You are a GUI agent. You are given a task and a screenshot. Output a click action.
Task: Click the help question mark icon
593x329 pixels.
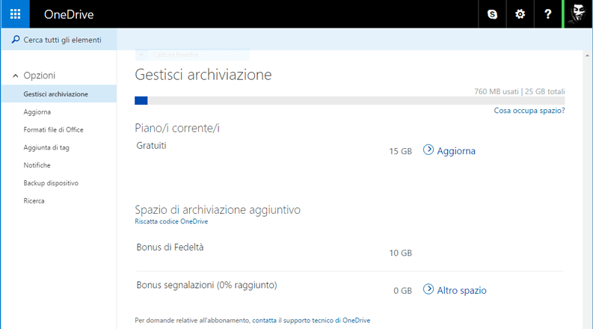(x=548, y=14)
